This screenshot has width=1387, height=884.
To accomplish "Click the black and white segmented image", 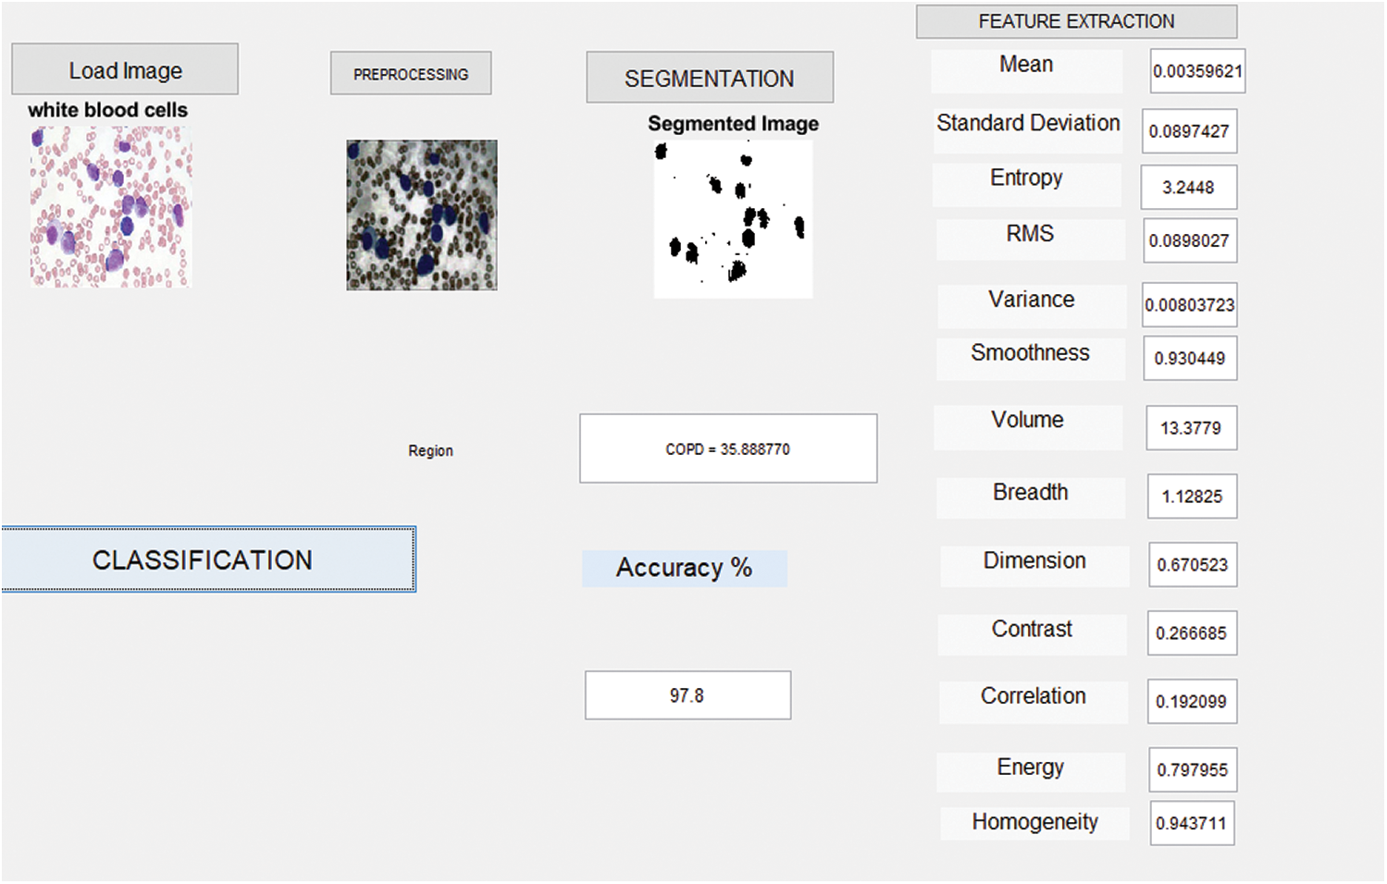I will 733,219.
